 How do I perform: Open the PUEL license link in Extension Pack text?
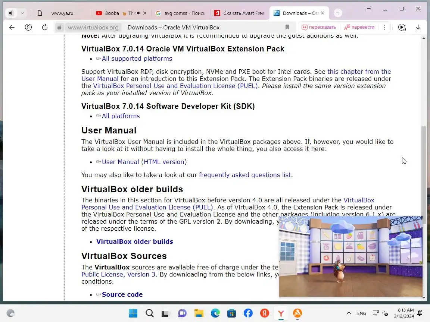click(175, 86)
